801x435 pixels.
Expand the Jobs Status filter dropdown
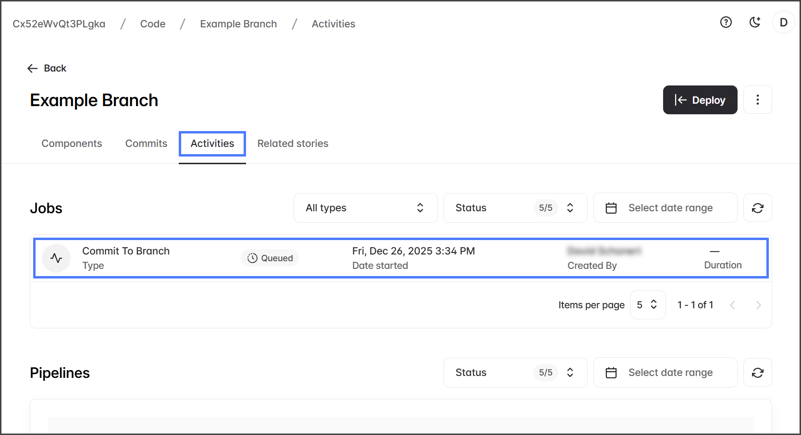(515, 208)
